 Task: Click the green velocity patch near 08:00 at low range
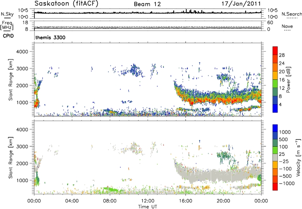point(110,189)
